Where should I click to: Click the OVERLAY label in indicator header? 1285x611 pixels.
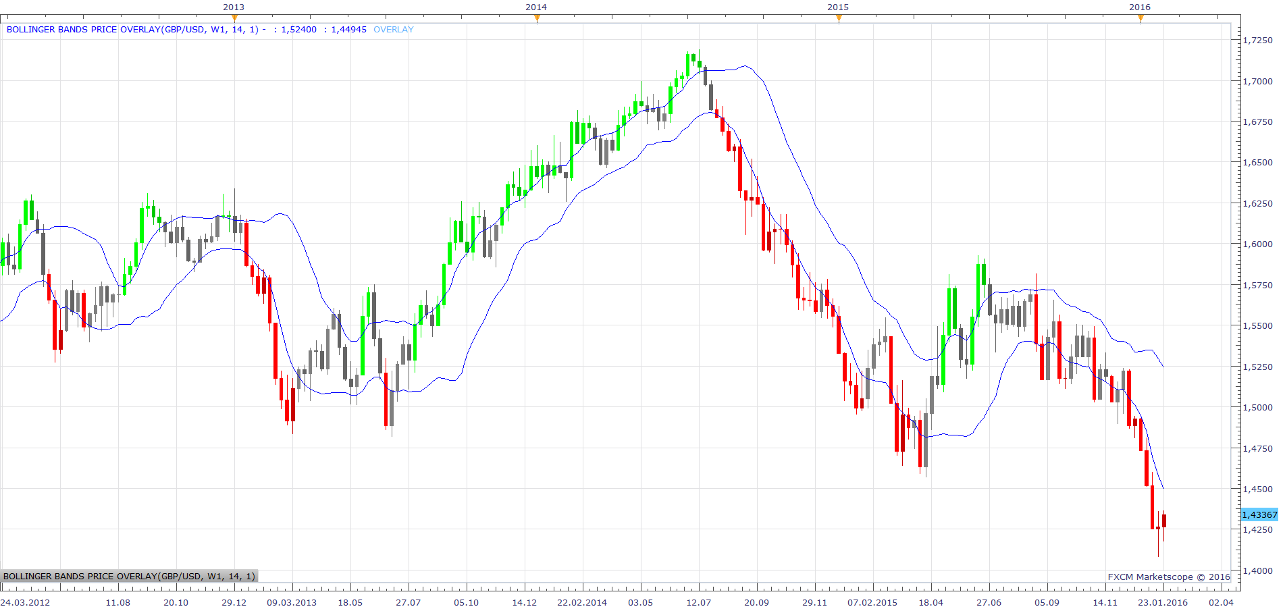pos(394,30)
